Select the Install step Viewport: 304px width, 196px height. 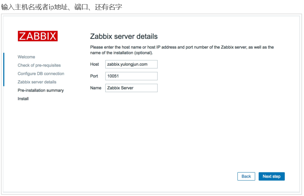(23, 99)
